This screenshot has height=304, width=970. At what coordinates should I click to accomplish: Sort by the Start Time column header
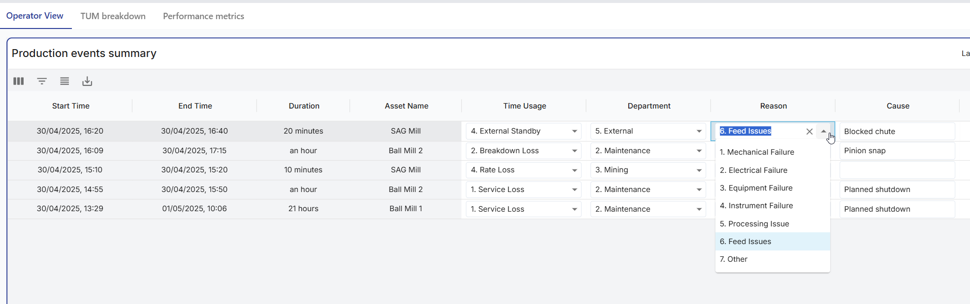71,106
